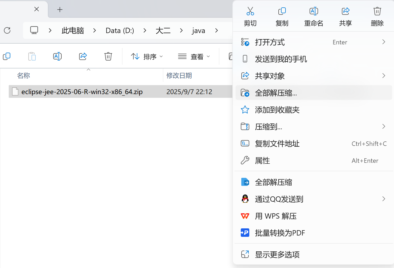This screenshot has width=394, height=268.
Task: Share the zip using the 共享 icon
Action: (x=345, y=16)
